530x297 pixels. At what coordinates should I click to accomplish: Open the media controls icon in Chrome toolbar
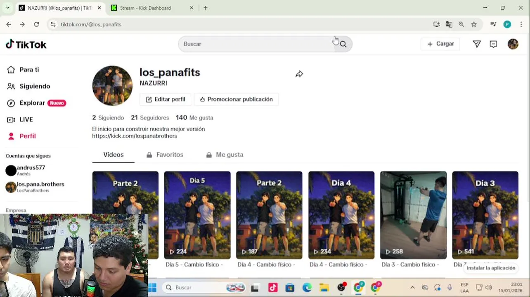point(493,24)
